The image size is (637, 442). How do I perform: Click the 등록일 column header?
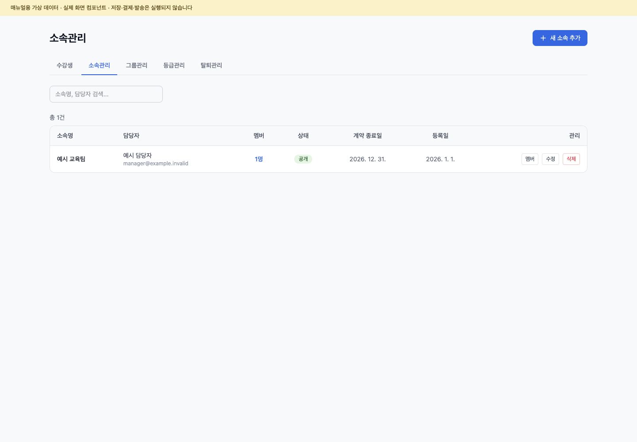coord(440,136)
